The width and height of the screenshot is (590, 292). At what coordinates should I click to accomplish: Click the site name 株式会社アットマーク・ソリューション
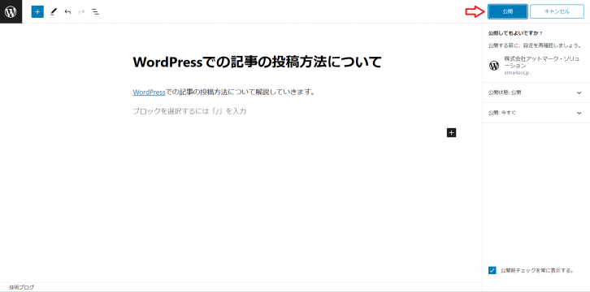(x=542, y=62)
